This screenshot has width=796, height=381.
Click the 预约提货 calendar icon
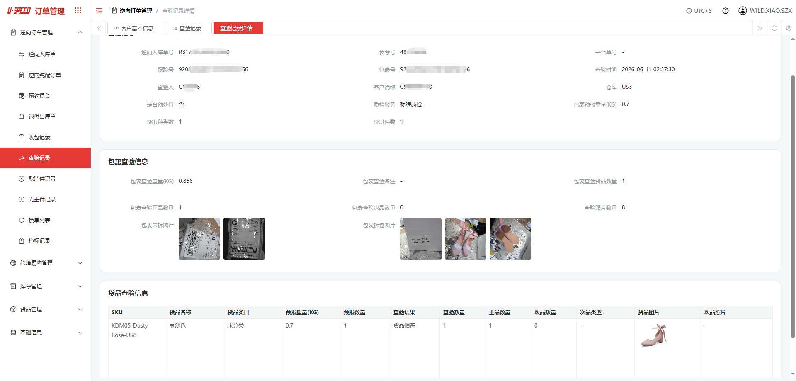click(22, 96)
